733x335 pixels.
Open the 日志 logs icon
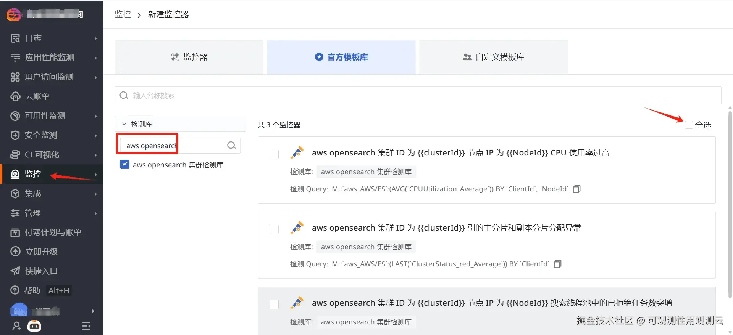coord(15,38)
